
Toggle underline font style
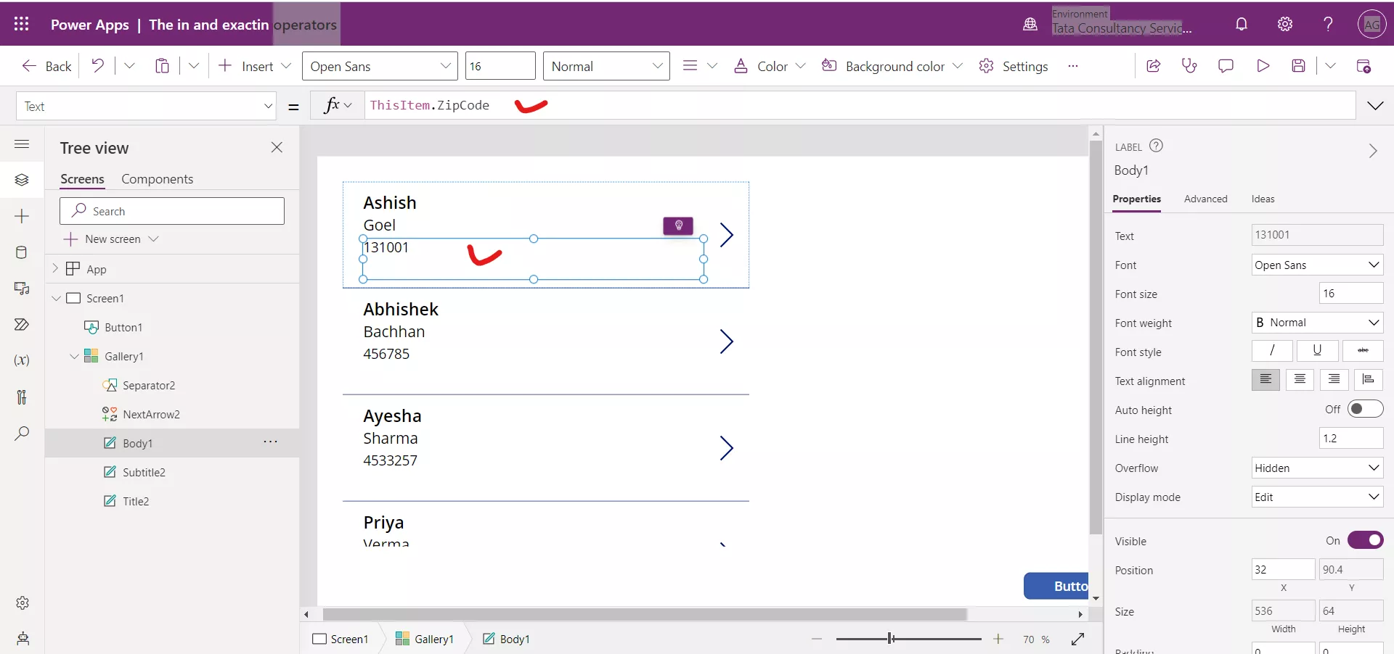tap(1317, 351)
